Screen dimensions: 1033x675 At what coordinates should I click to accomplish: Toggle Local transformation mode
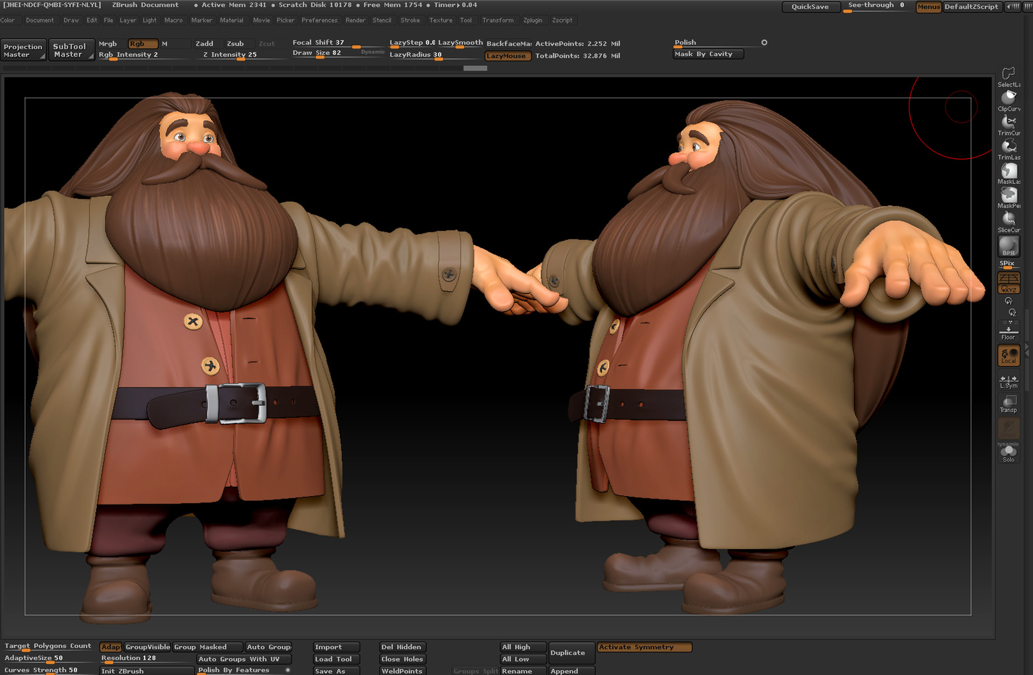pos(1008,355)
